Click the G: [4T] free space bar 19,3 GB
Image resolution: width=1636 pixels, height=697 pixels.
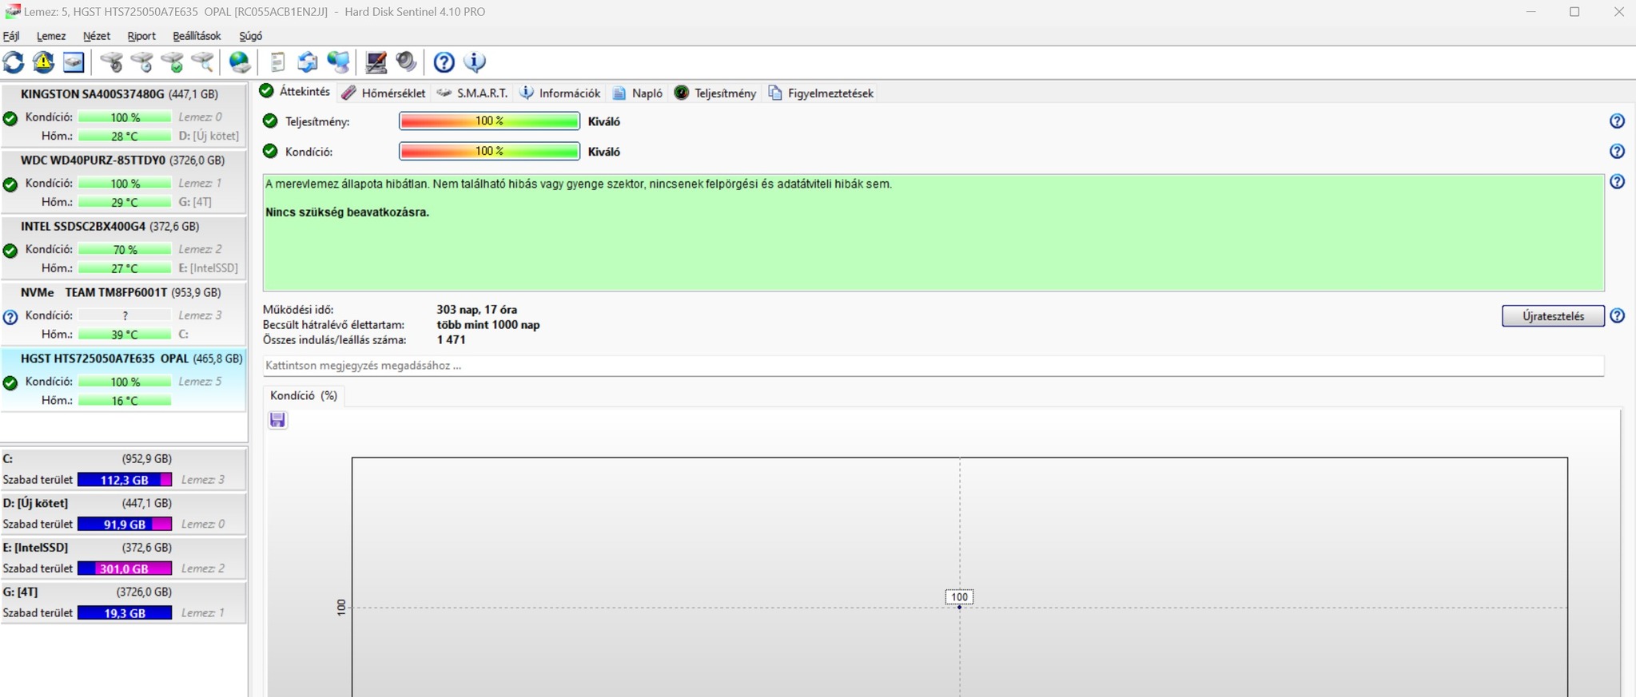point(125,613)
